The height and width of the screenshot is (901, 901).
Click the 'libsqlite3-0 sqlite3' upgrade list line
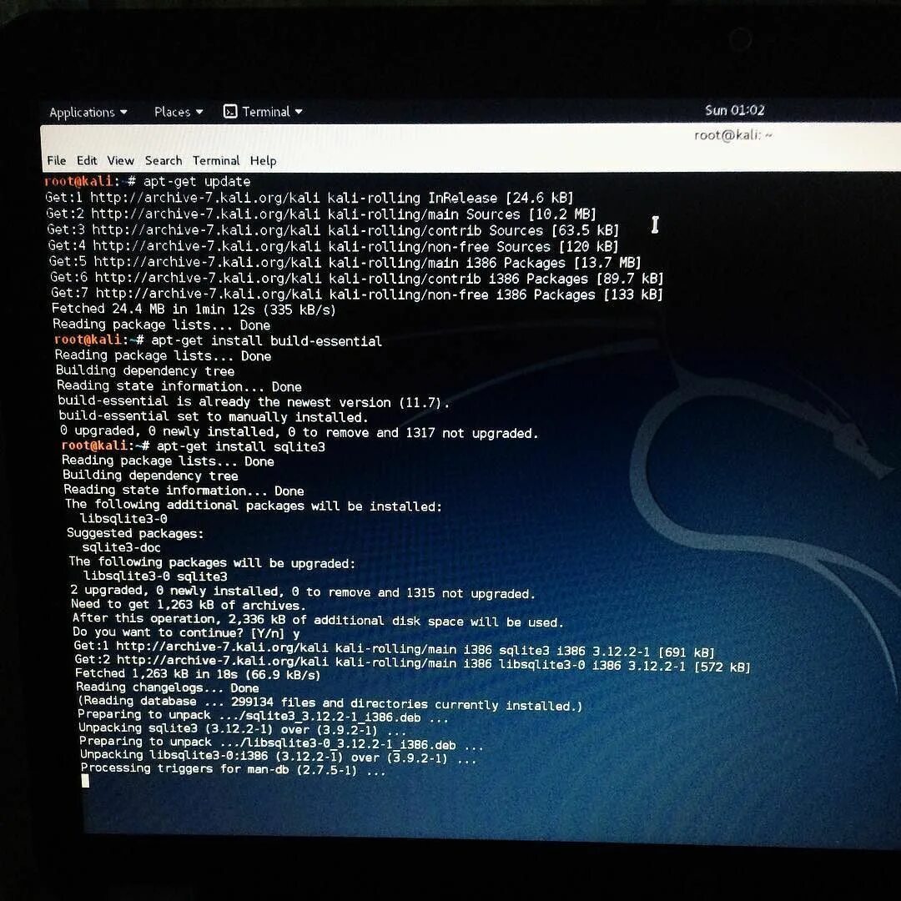(155, 576)
